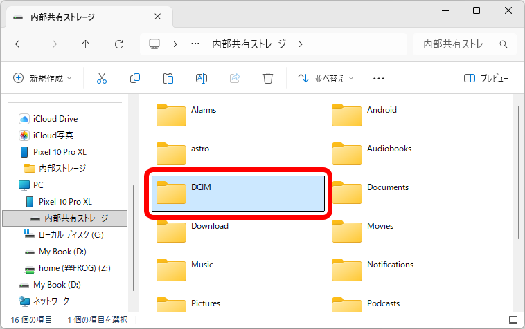Open My Book (D:) under PC
Image resolution: width=525 pixels, height=329 pixels.
62,252
